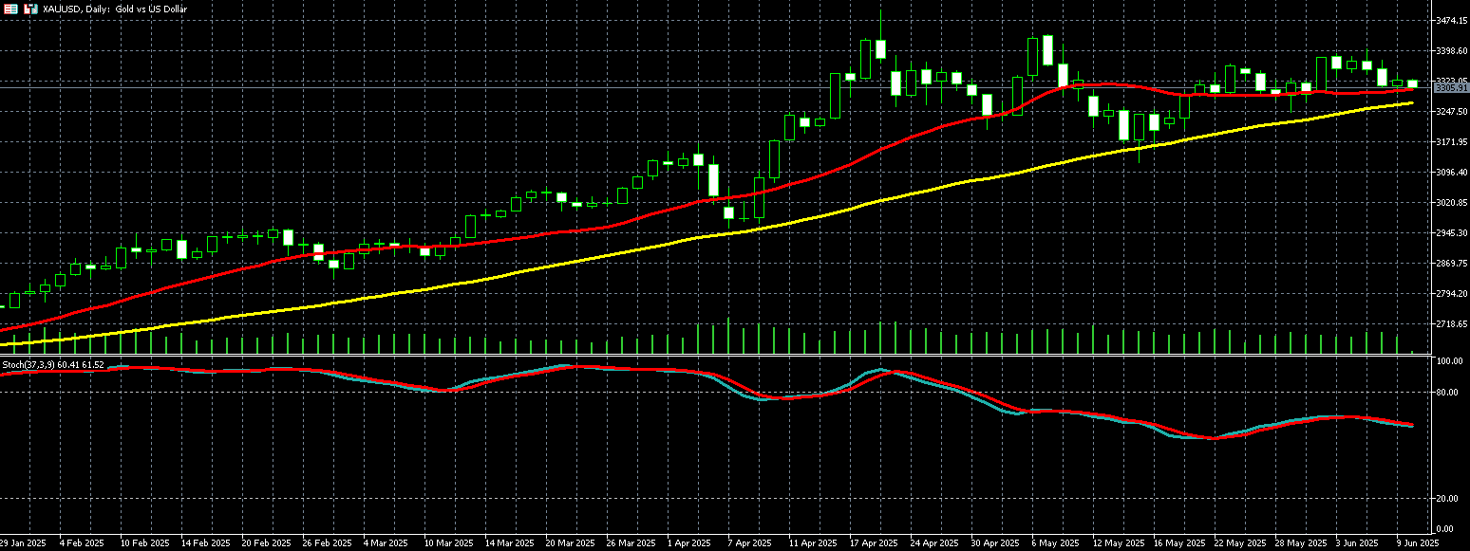
Task: Click the stochastic 80.00 level label
Action: (x=1448, y=392)
